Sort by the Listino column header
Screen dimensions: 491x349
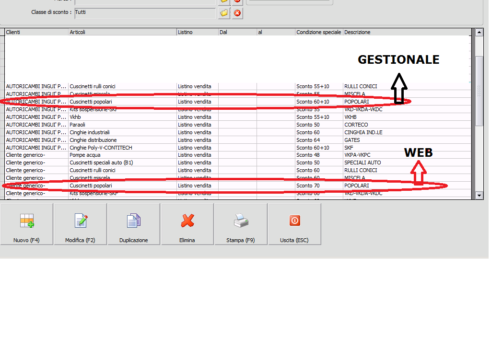(198, 32)
